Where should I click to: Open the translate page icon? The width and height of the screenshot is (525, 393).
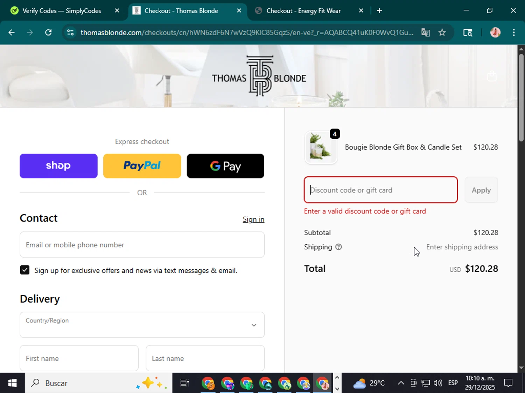426,32
